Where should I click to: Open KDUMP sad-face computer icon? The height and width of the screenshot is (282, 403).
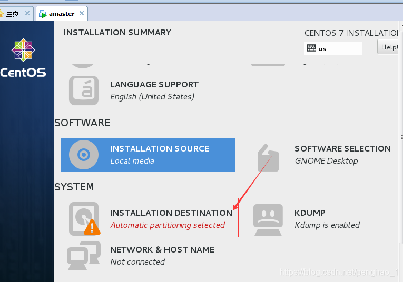click(268, 219)
